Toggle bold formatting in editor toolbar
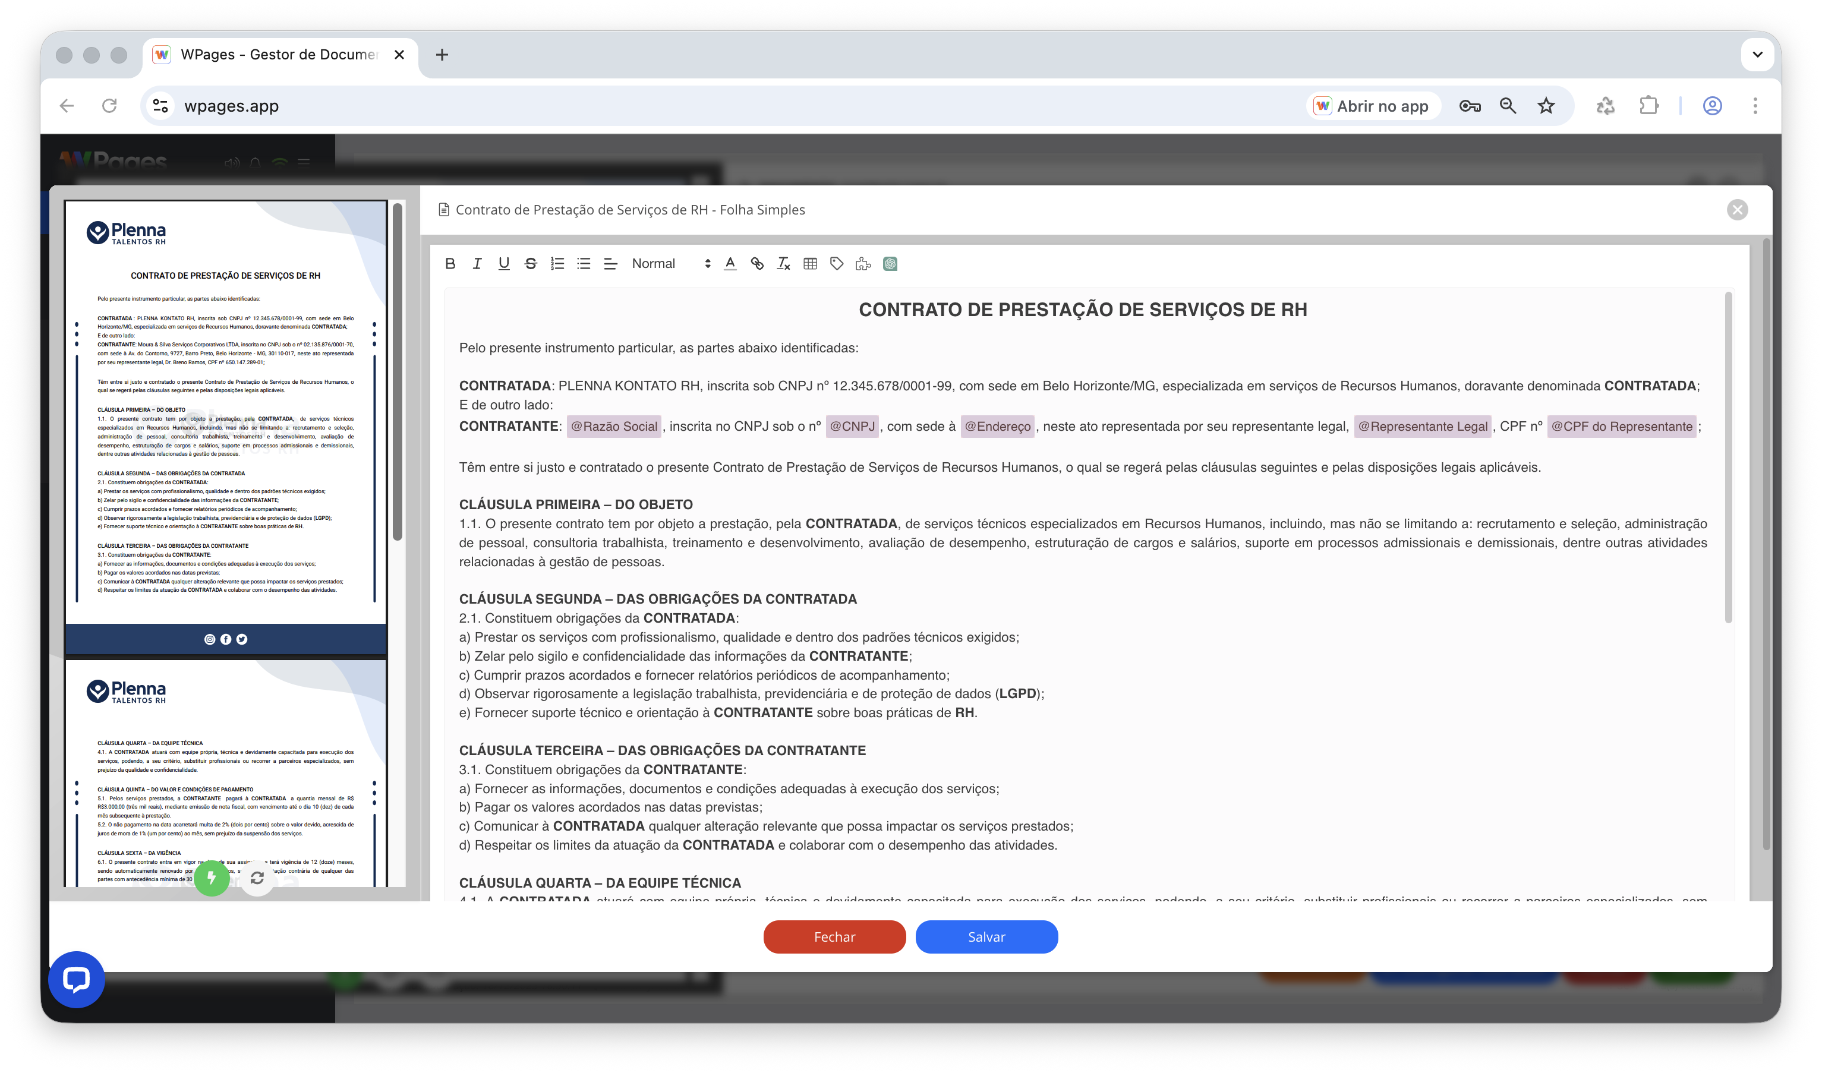Image resolution: width=1822 pixels, height=1073 pixels. click(x=450, y=264)
